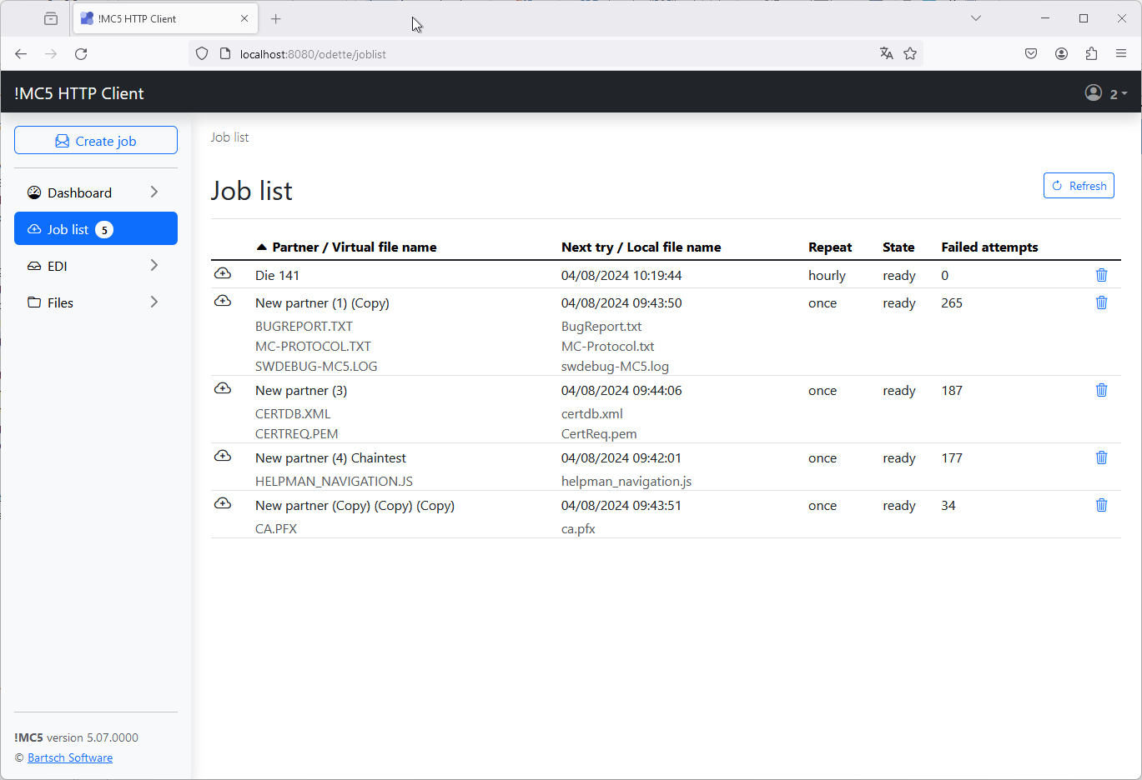Image resolution: width=1142 pixels, height=780 pixels.
Task: Open Firefox View icon at tab bar start
Action: (x=51, y=18)
